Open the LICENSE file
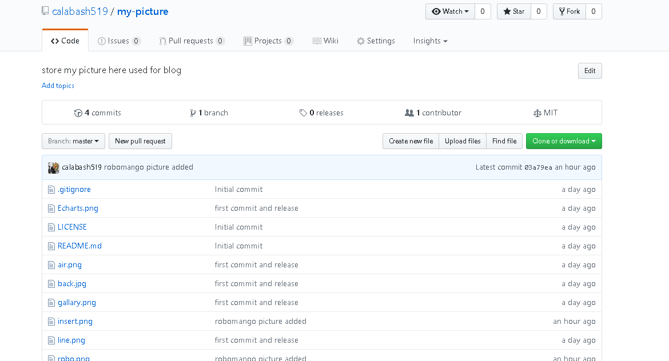 (72, 227)
